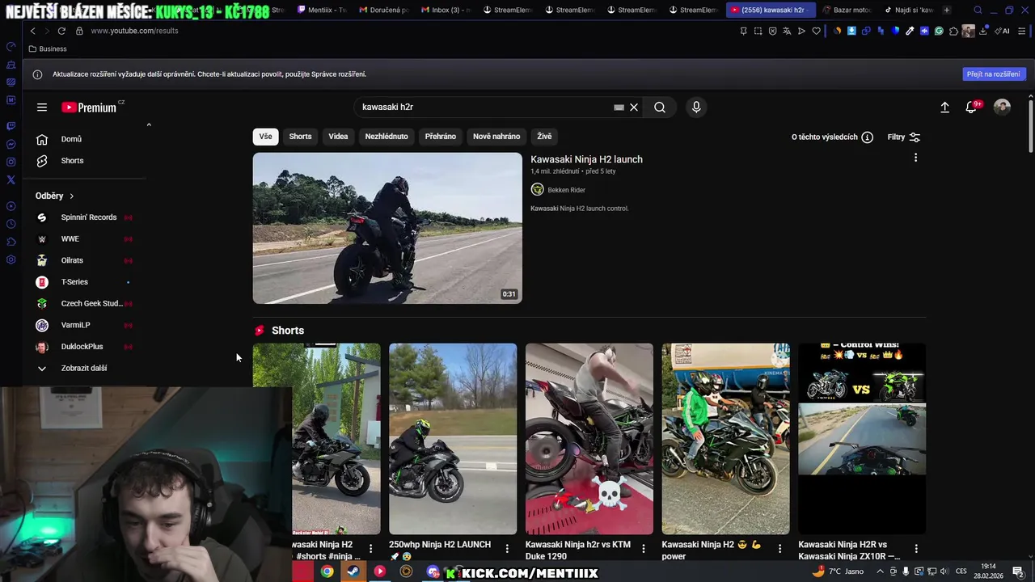Click the Grammarly extension icon

[x=939, y=31]
